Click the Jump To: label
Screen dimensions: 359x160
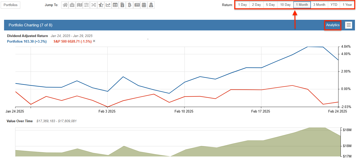(51, 5)
